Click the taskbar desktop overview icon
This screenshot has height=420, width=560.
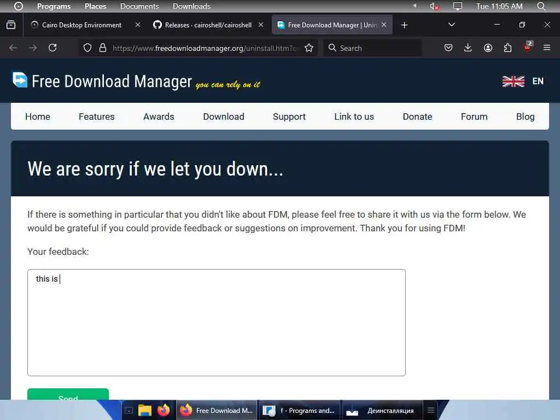click(129, 410)
